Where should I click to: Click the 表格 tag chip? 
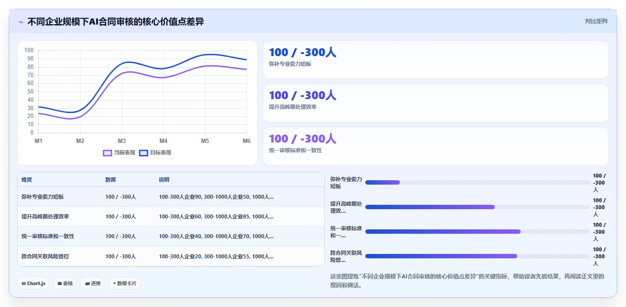65,283
